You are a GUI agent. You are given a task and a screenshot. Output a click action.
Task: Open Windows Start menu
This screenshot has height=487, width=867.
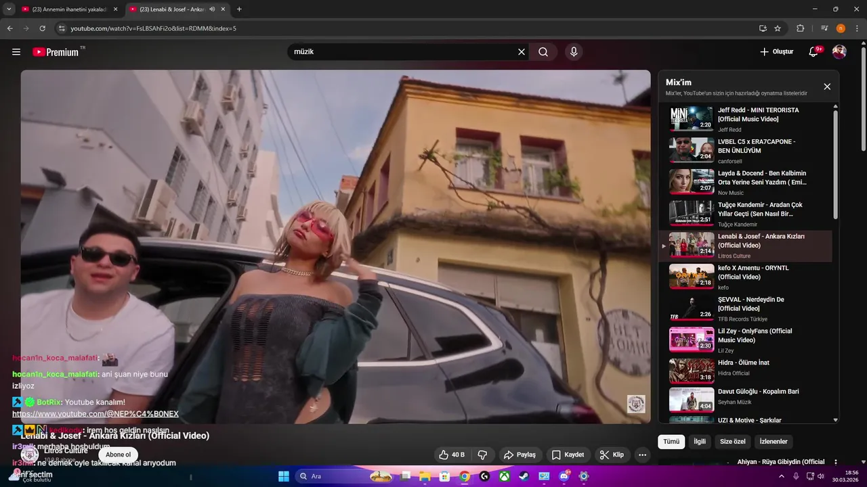[284, 476]
